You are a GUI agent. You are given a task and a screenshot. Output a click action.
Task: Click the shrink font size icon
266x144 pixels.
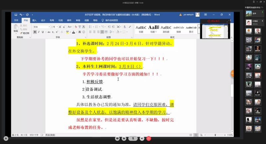64,27
